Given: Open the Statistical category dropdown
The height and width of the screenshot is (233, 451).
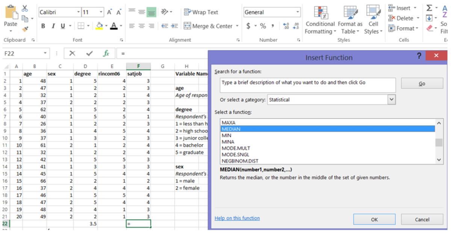Looking at the screenshot, I should tap(392, 99).
